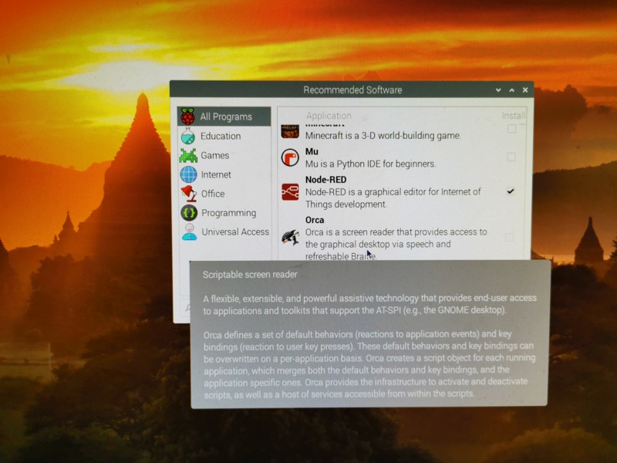Click the Node-RED app icon
The image size is (617, 463).
tap(290, 191)
